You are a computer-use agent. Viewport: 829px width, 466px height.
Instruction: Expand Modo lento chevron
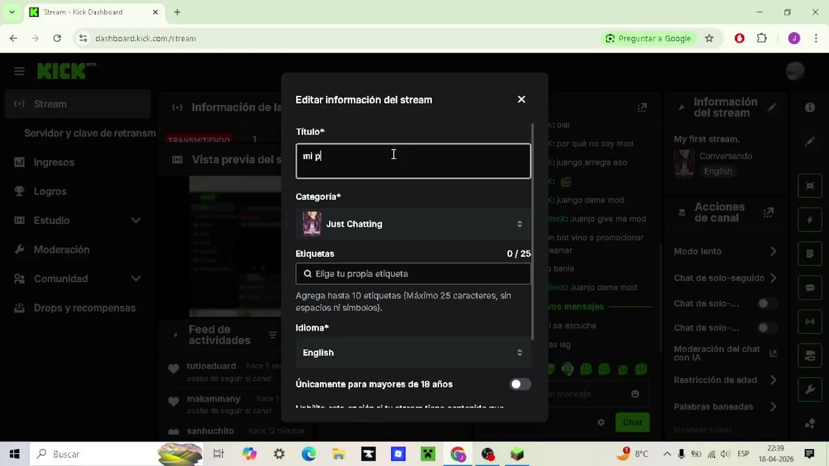(773, 252)
